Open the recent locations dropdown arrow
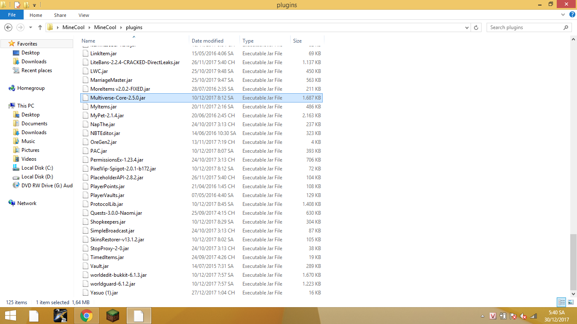577x324 pixels. pos(30,27)
